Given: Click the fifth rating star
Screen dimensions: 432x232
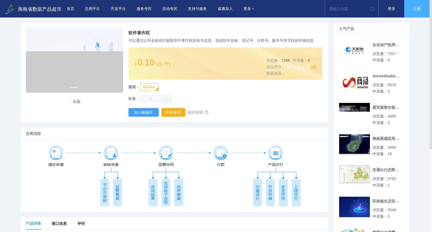Looking at the screenshot, I should [x=308, y=67].
